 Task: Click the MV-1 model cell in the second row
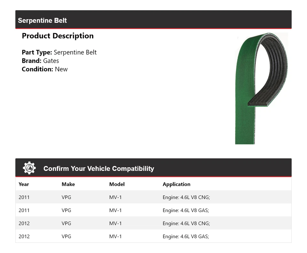(115, 210)
